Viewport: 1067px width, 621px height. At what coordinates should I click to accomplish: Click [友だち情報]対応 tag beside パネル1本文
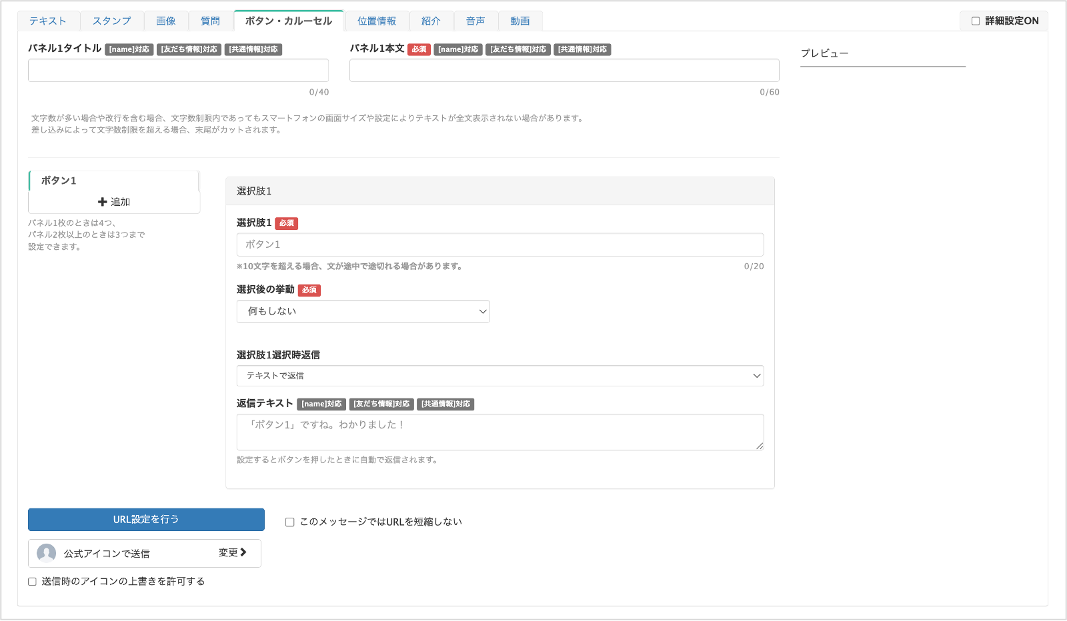point(518,49)
